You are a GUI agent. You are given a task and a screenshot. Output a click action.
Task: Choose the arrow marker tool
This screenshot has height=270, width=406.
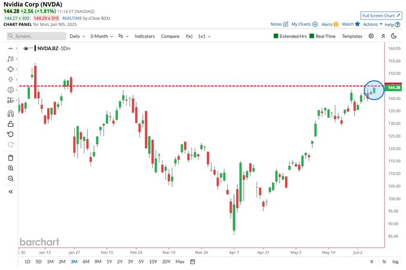tap(10, 80)
